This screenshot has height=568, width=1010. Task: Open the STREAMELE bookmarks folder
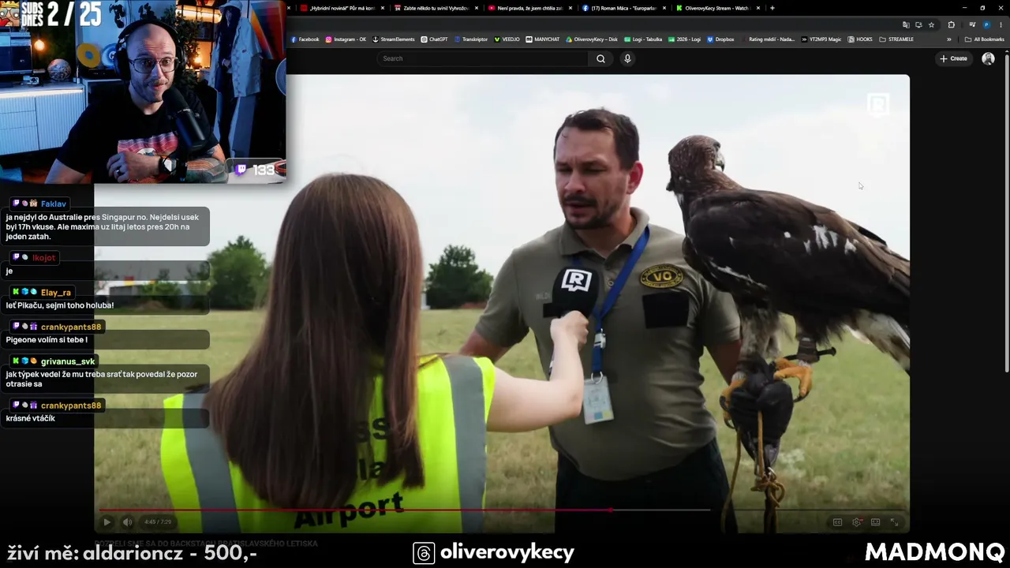tap(896, 39)
